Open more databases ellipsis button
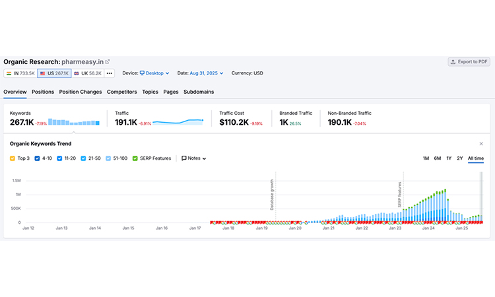 pos(109,73)
